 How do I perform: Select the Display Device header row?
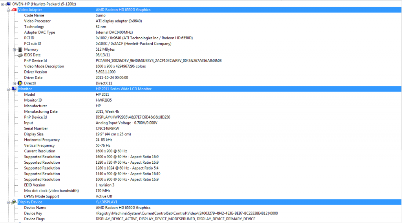pyautogui.click(x=210, y=202)
